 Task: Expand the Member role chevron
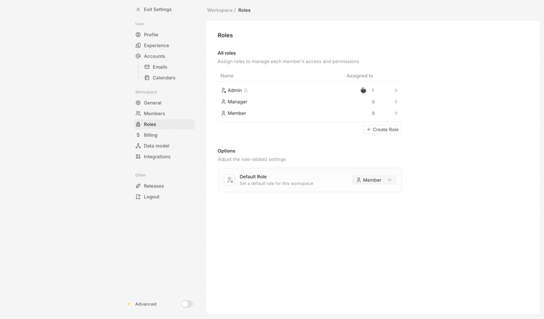click(396, 113)
